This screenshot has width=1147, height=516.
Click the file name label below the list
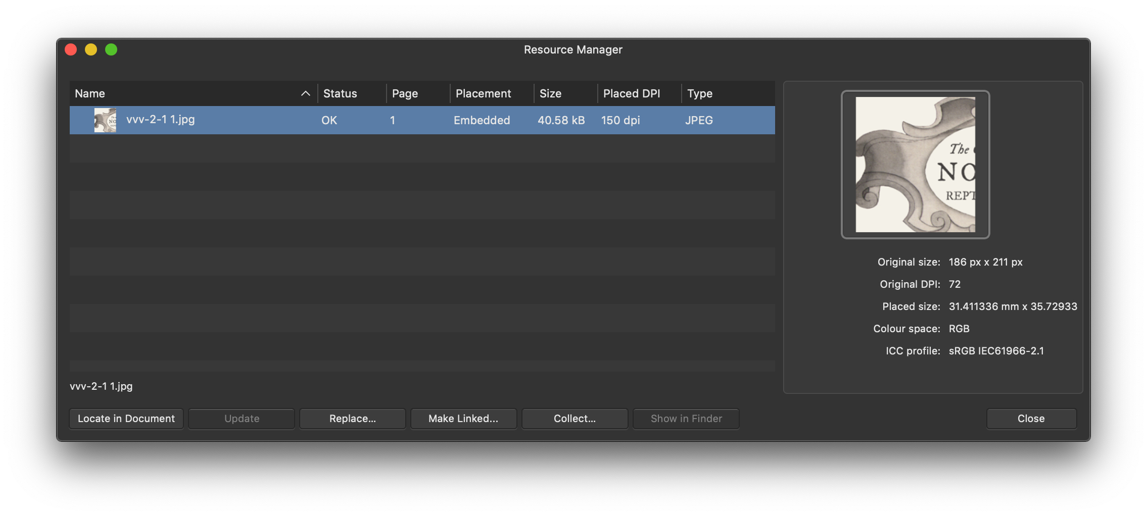click(101, 386)
